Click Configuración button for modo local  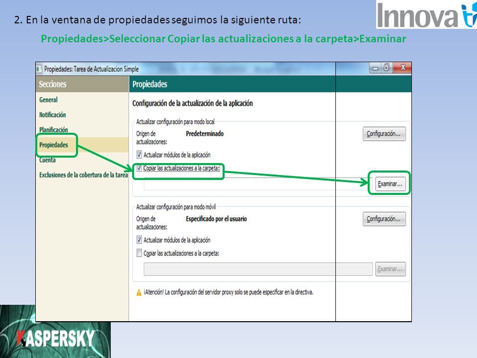[x=384, y=134]
